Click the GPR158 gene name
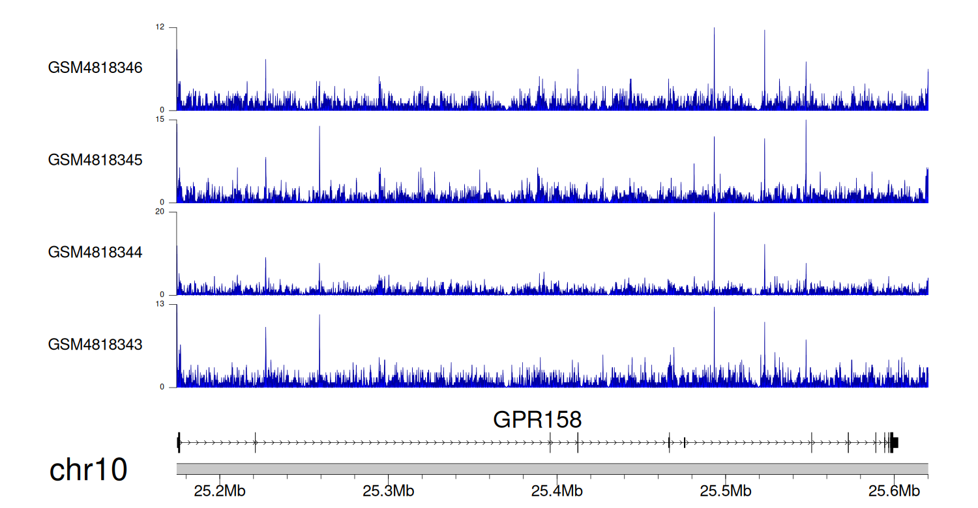 coord(537,420)
